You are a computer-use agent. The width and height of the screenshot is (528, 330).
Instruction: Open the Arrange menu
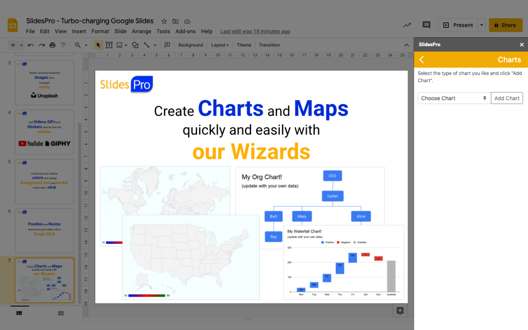[141, 31]
